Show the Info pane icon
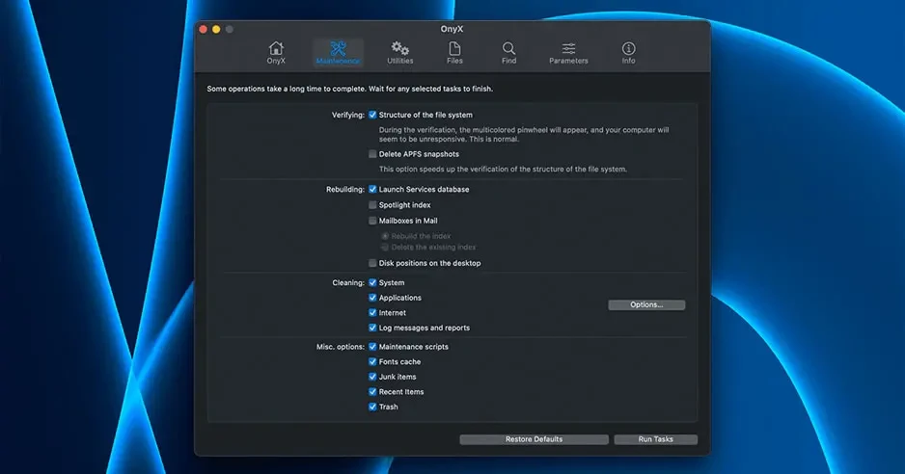 pos(628,52)
